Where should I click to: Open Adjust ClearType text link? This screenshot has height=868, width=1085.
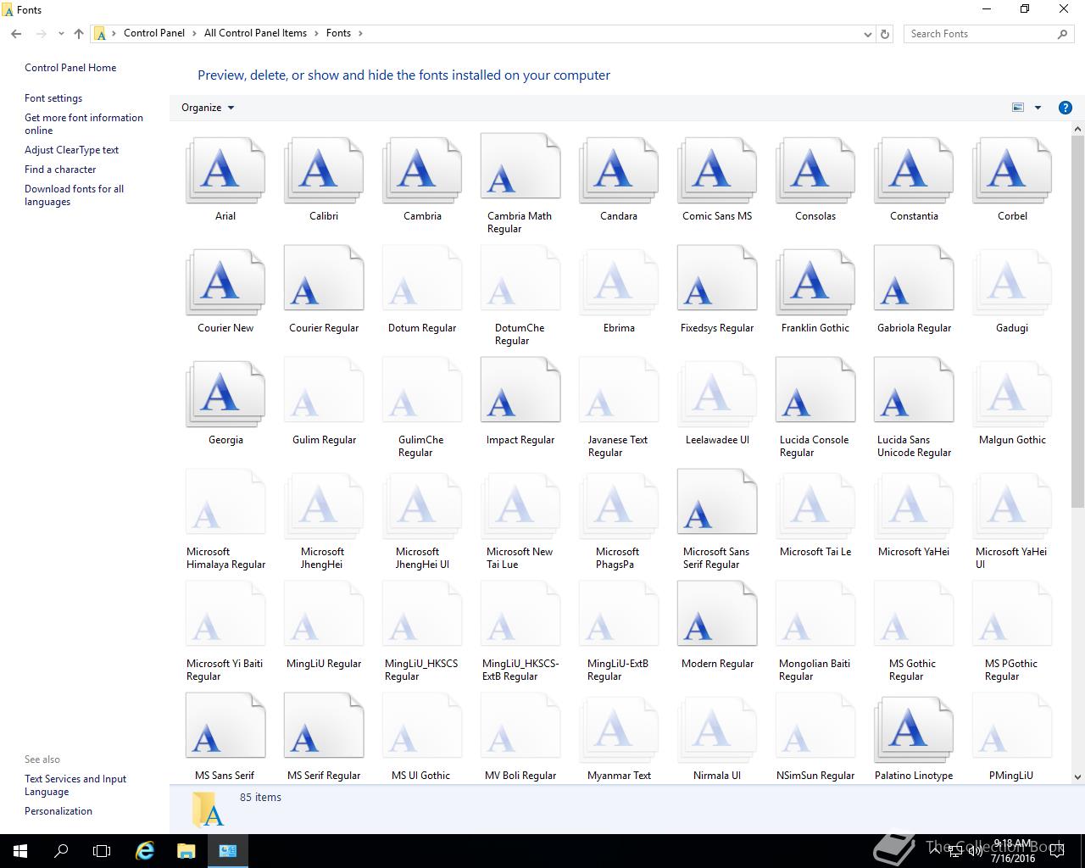click(x=71, y=150)
